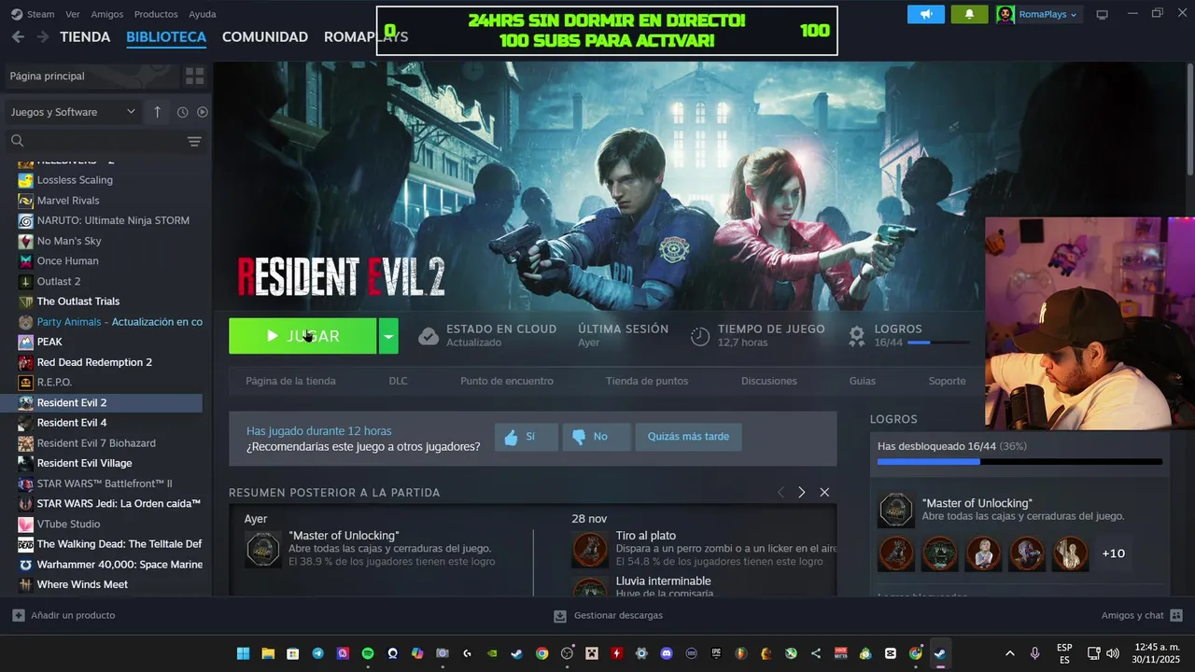
Task: Close the post-game summary with X
Action: click(x=824, y=492)
